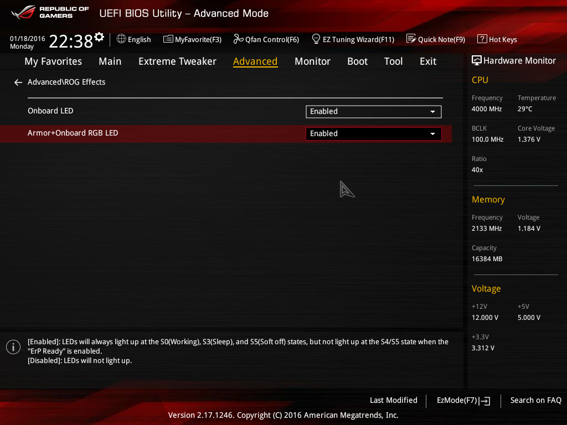
Task: Click the +3.3V value 3.312 V
Action: coord(483,348)
